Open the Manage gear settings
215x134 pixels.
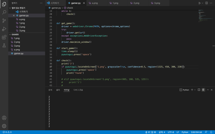(x=4, y=126)
